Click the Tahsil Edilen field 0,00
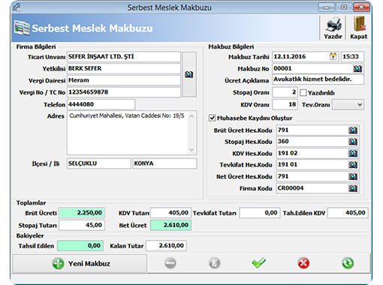 (80, 245)
